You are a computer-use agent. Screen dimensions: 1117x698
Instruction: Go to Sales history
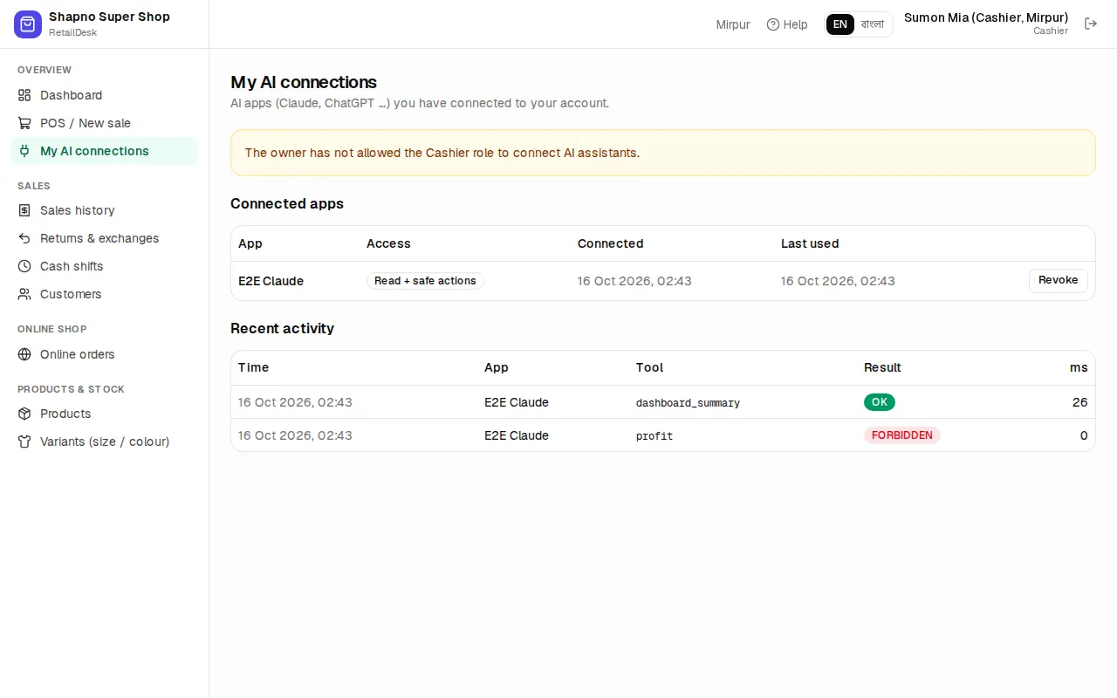[x=105, y=210]
